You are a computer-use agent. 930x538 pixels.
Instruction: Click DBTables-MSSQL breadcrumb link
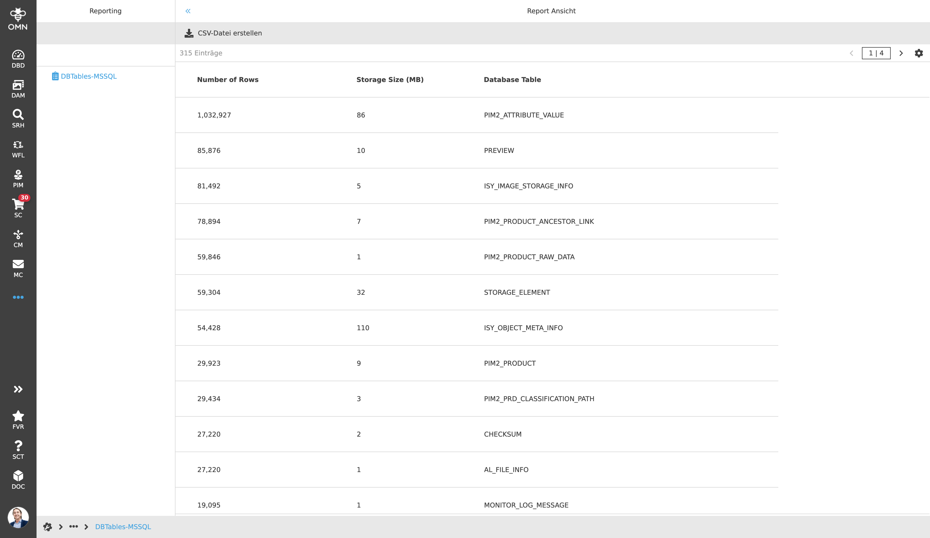[123, 527]
